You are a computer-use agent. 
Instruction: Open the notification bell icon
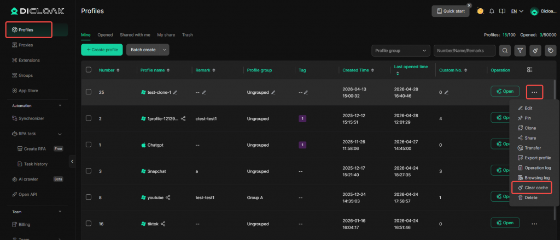pyautogui.click(x=492, y=11)
